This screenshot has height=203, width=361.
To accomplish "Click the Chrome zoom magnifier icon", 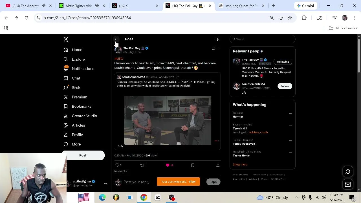I will click(272, 18).
